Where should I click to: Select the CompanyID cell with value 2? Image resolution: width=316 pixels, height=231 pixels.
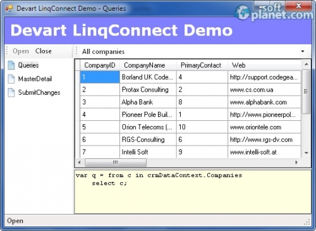(100, 90)
